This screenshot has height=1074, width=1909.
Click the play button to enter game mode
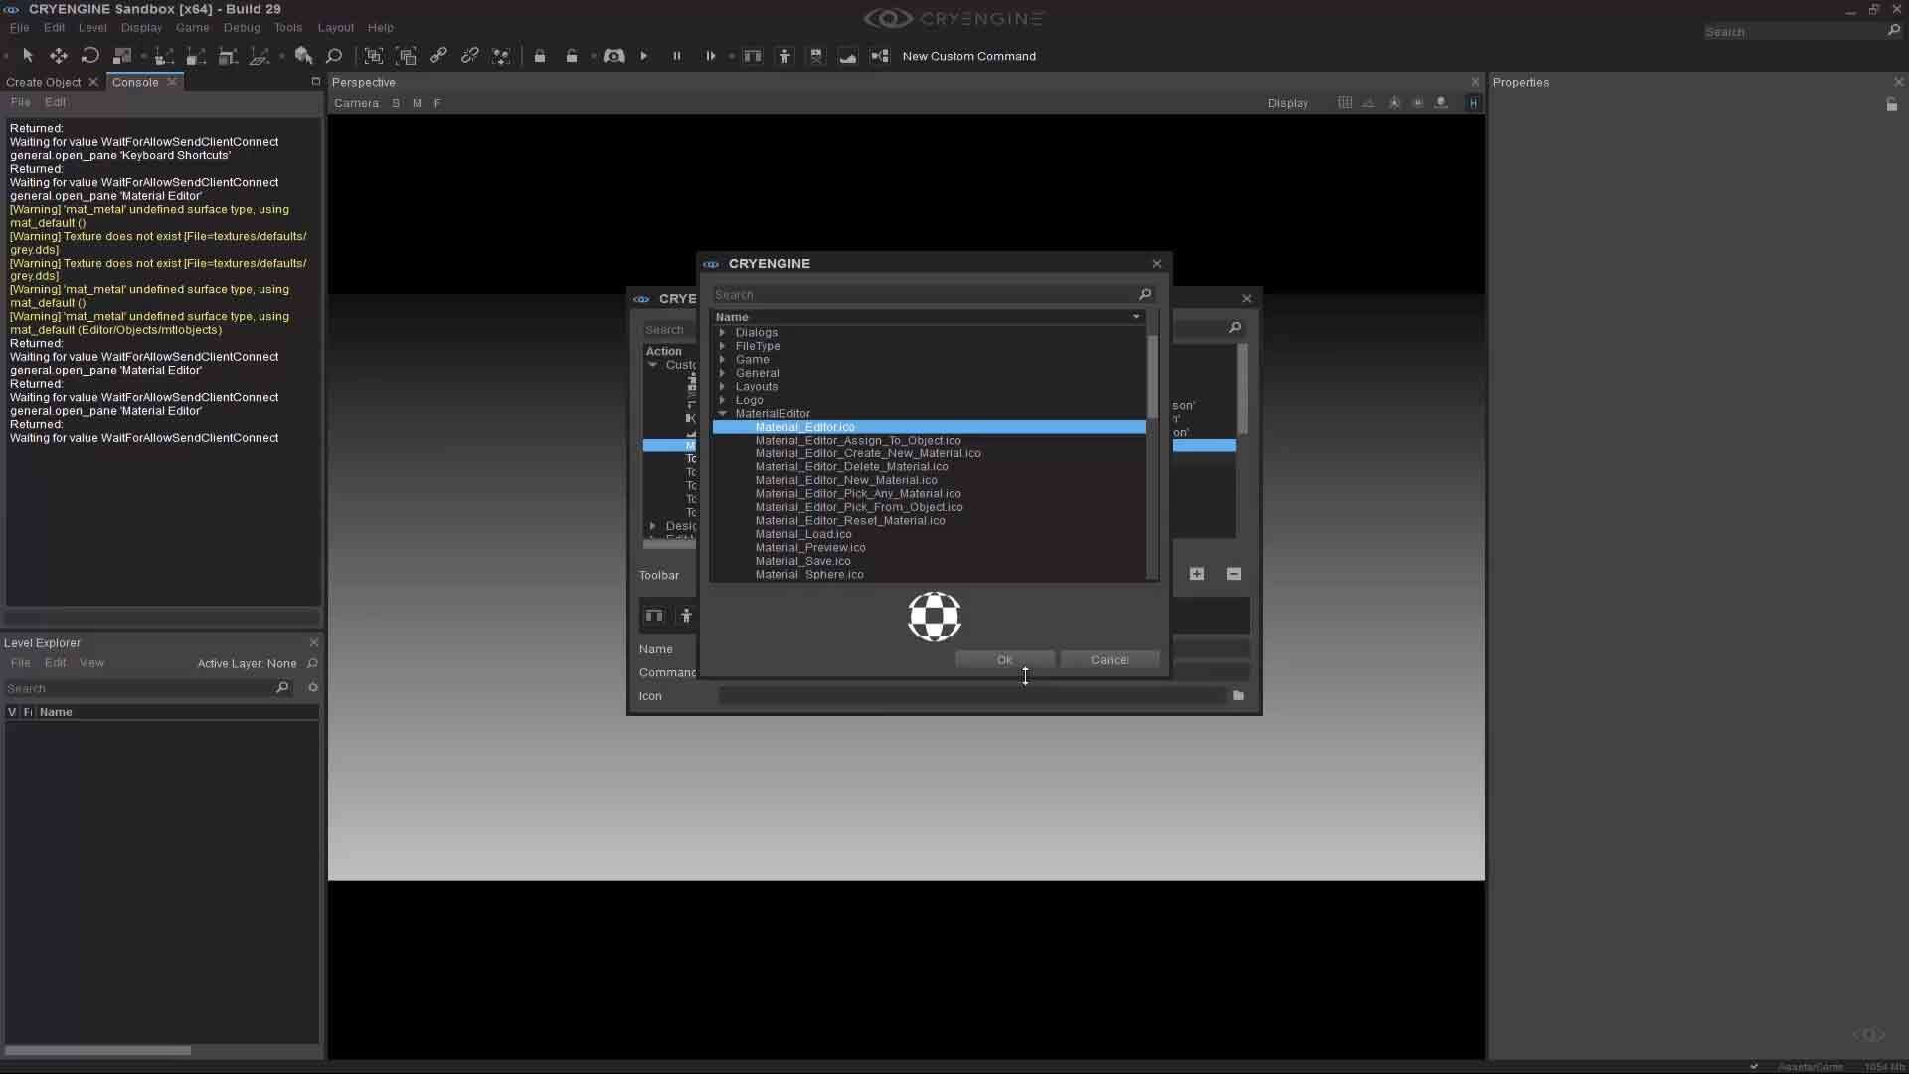[x=644, y=57]
